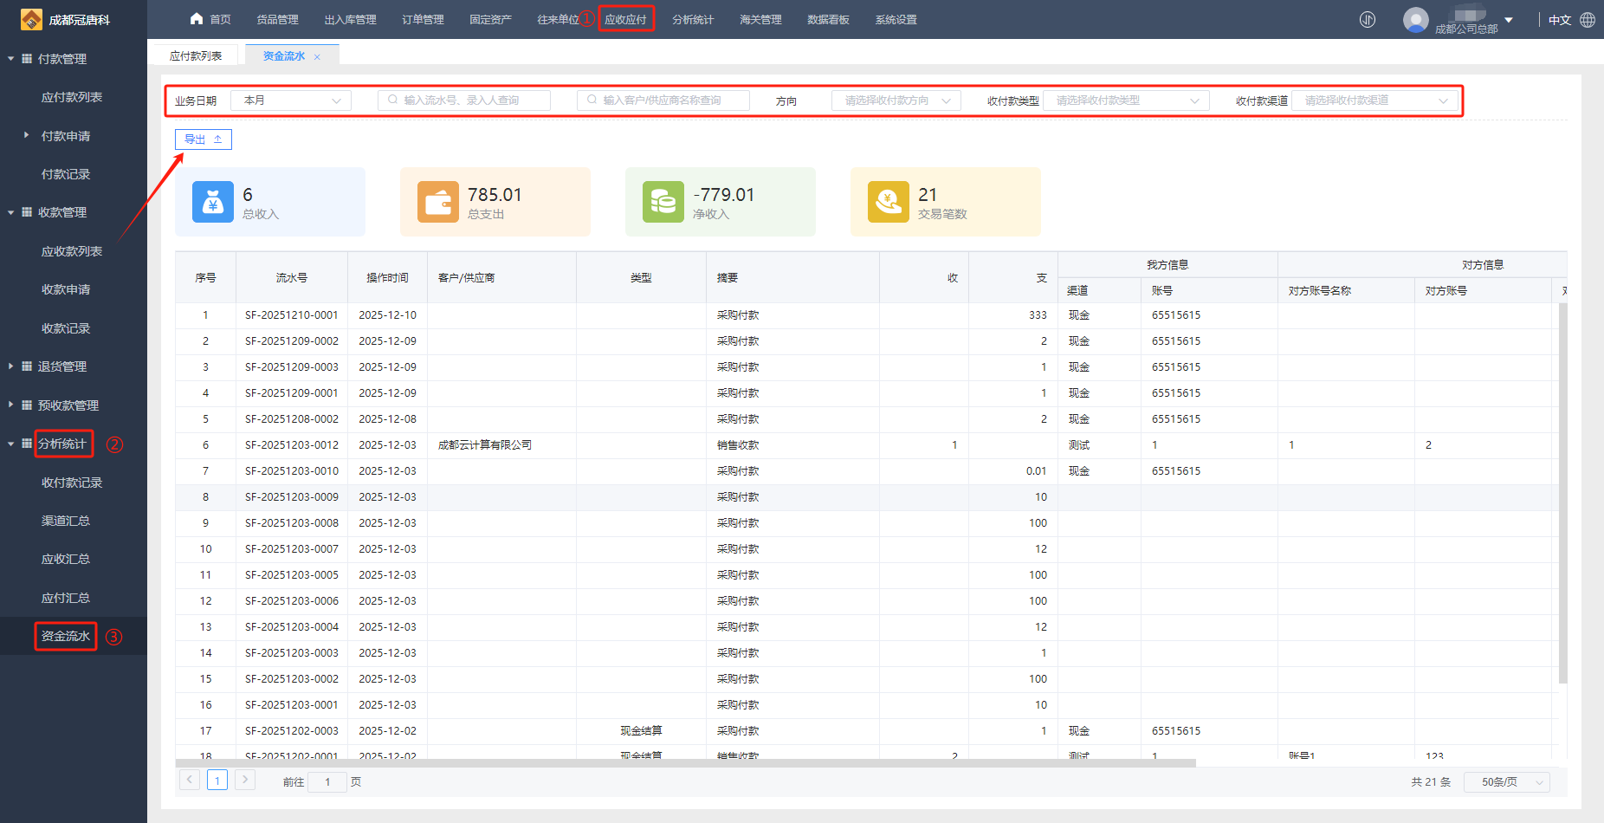This screenshot has height=823, width=1604.
Task: Click the net income coins icon
Action: tap(663, 202)
